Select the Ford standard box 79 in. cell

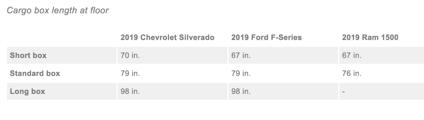tap(283, 73)
